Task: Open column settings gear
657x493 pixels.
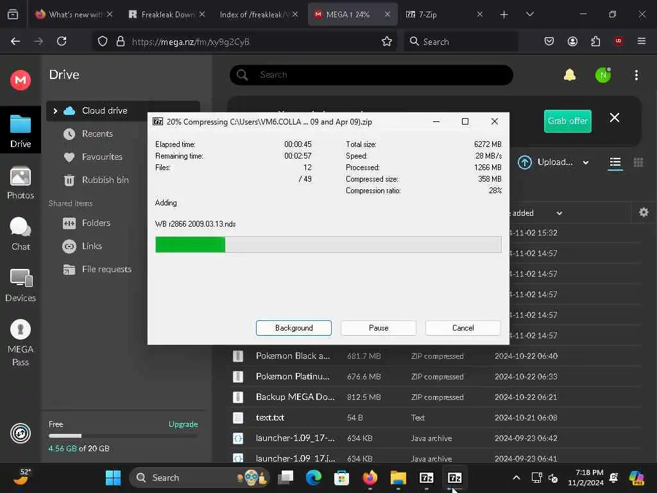Action: click(x=644, y=212)
